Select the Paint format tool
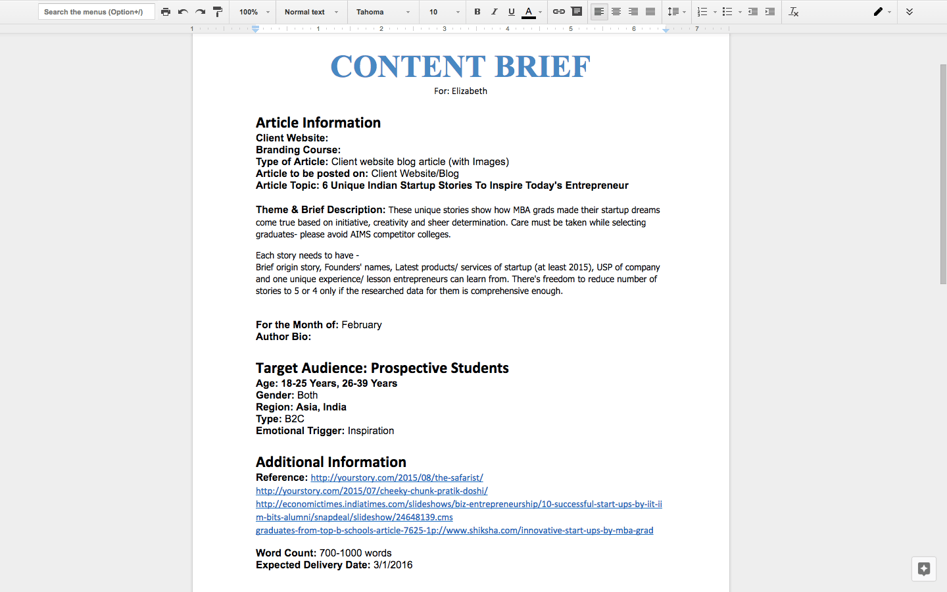The width and height of the screenshot is (947, 592). coord(218,12)
